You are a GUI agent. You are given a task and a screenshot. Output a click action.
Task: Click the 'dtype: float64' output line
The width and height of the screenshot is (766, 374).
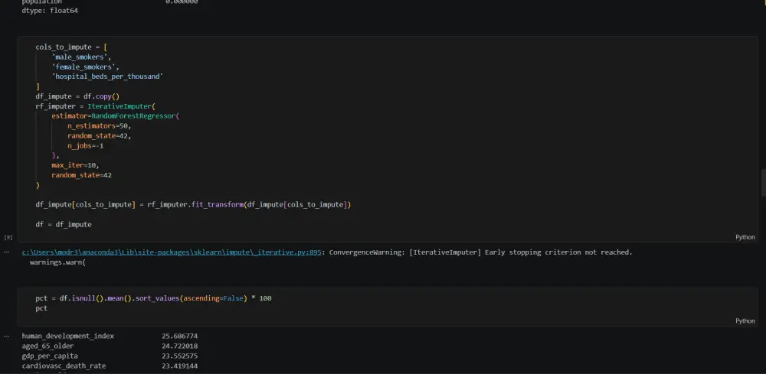click(x=50, y=10)
